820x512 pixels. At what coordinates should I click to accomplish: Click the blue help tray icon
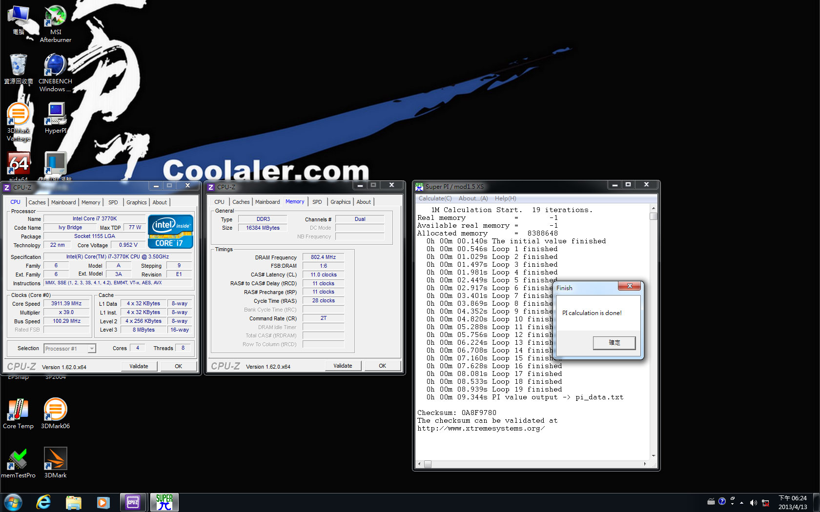(x=722, y=501)
